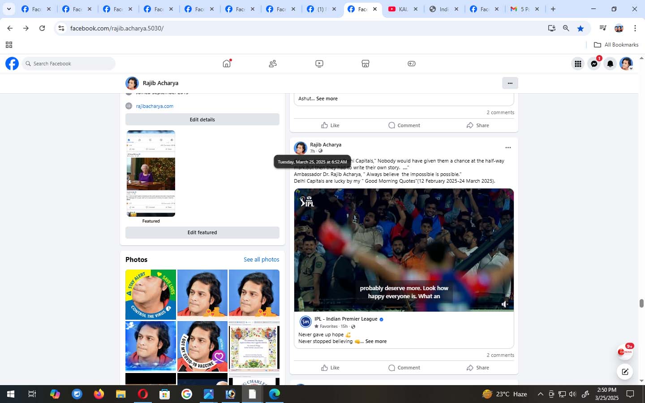Open Microsoft Edge from taskbar
Screen dimensions: 645x403
(275, 394)
